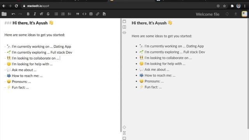This screenshot has height=140, width=249.
Task: Go back in the browser
Action: tap(4, 6)
